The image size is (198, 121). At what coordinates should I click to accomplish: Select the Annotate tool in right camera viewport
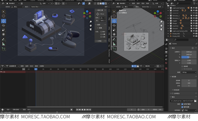tap(114, 40)
